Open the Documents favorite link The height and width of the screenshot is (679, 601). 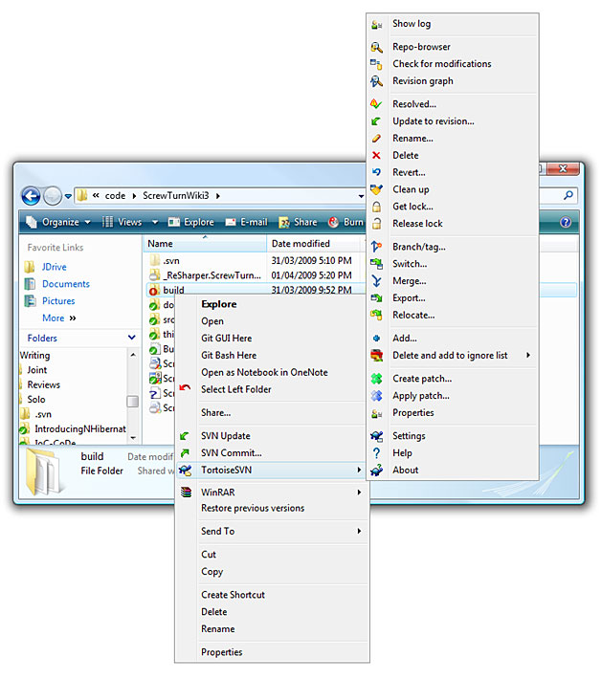click(x=66, y=284)
